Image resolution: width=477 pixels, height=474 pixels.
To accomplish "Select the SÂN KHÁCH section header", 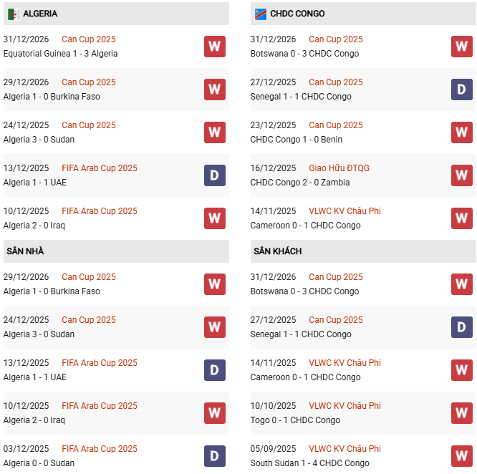I will point(277,251).
